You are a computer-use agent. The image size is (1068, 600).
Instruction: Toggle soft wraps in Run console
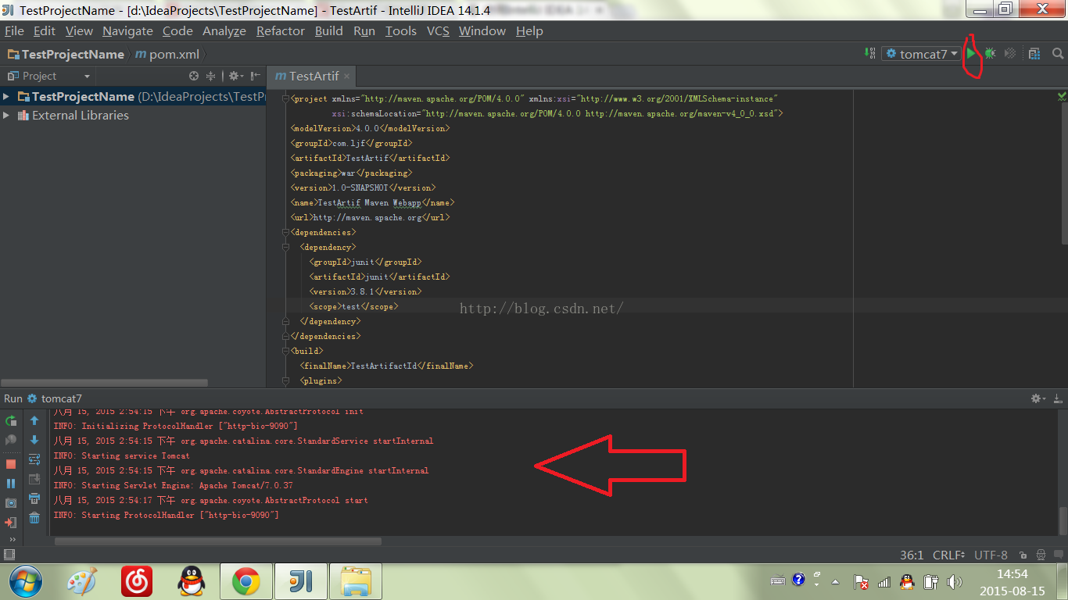[x=34, y=459]
